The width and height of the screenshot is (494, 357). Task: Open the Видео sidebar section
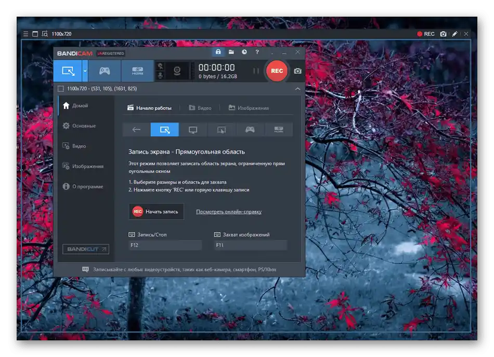(x=86, y=146)
